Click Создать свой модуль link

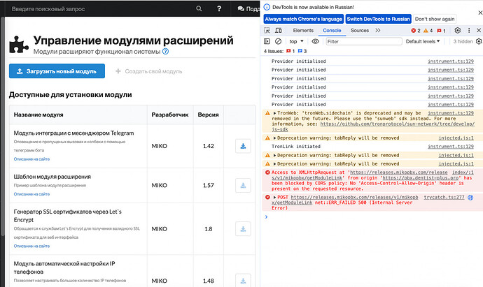[149, 71]
